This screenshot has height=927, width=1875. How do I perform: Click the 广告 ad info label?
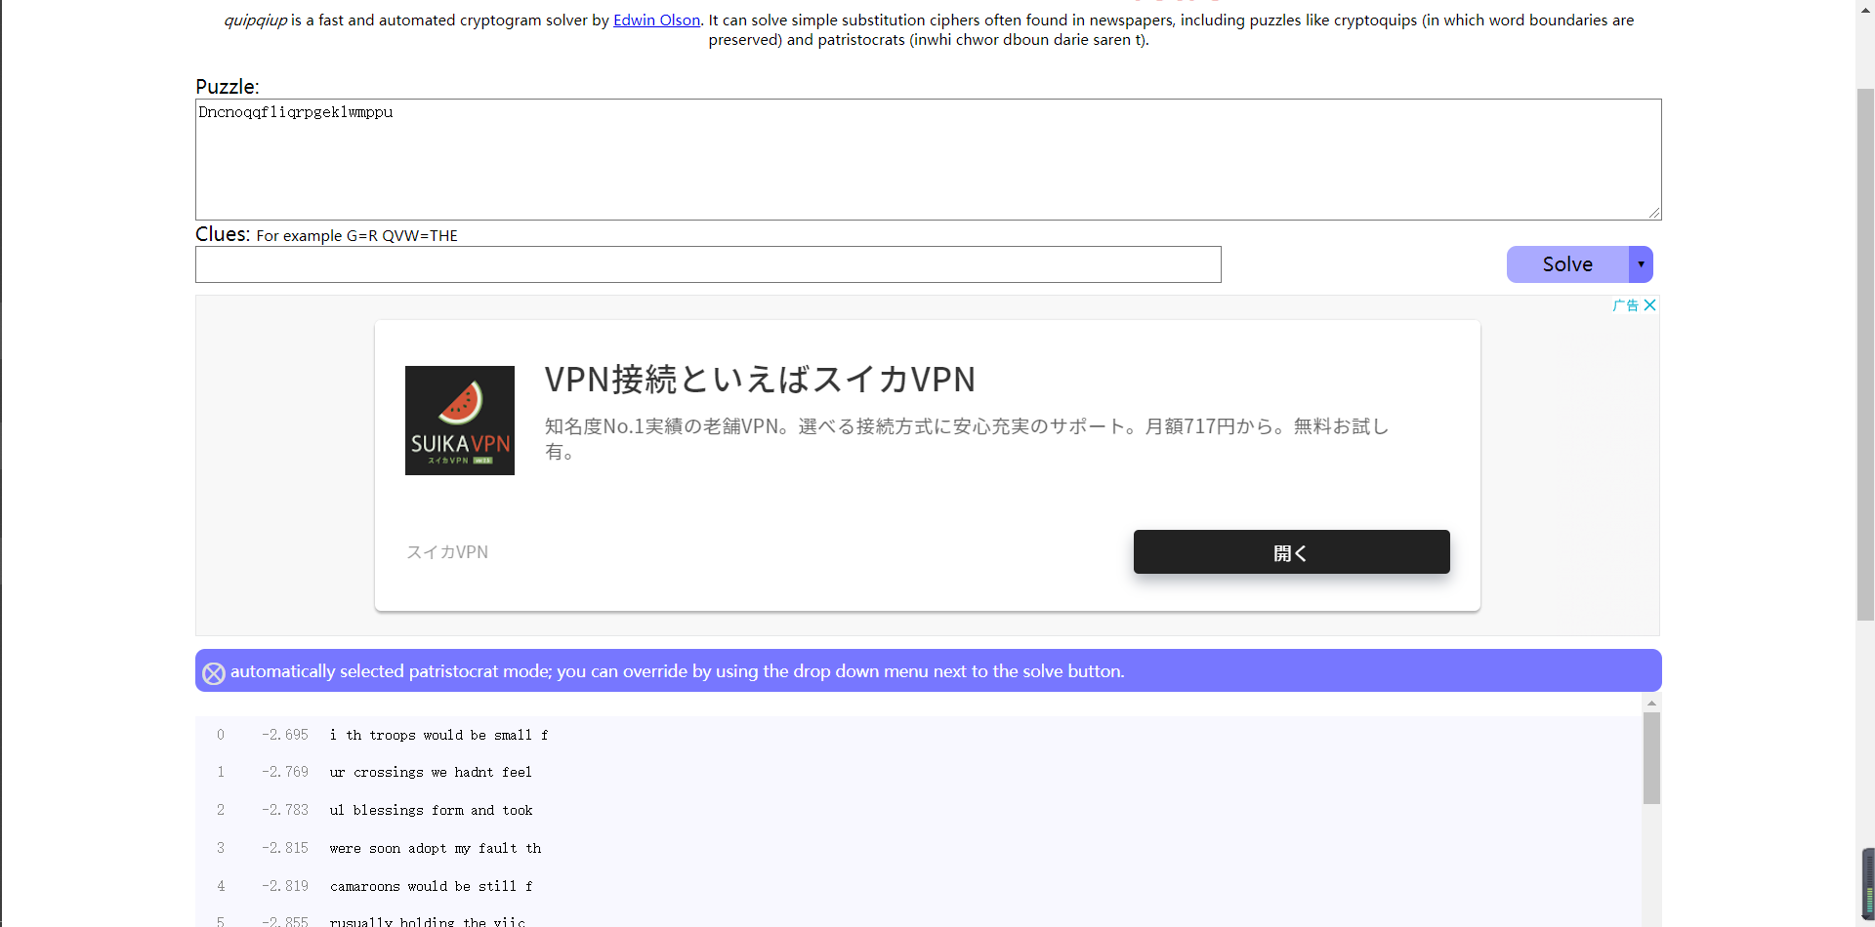click(1625, 305)
